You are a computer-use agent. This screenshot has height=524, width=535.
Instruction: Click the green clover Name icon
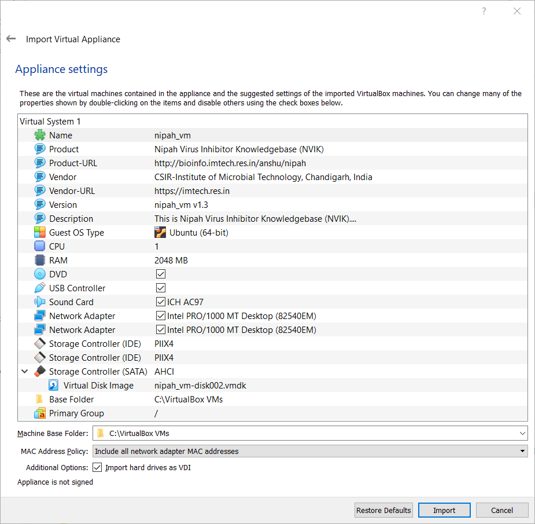coord(40,135)
